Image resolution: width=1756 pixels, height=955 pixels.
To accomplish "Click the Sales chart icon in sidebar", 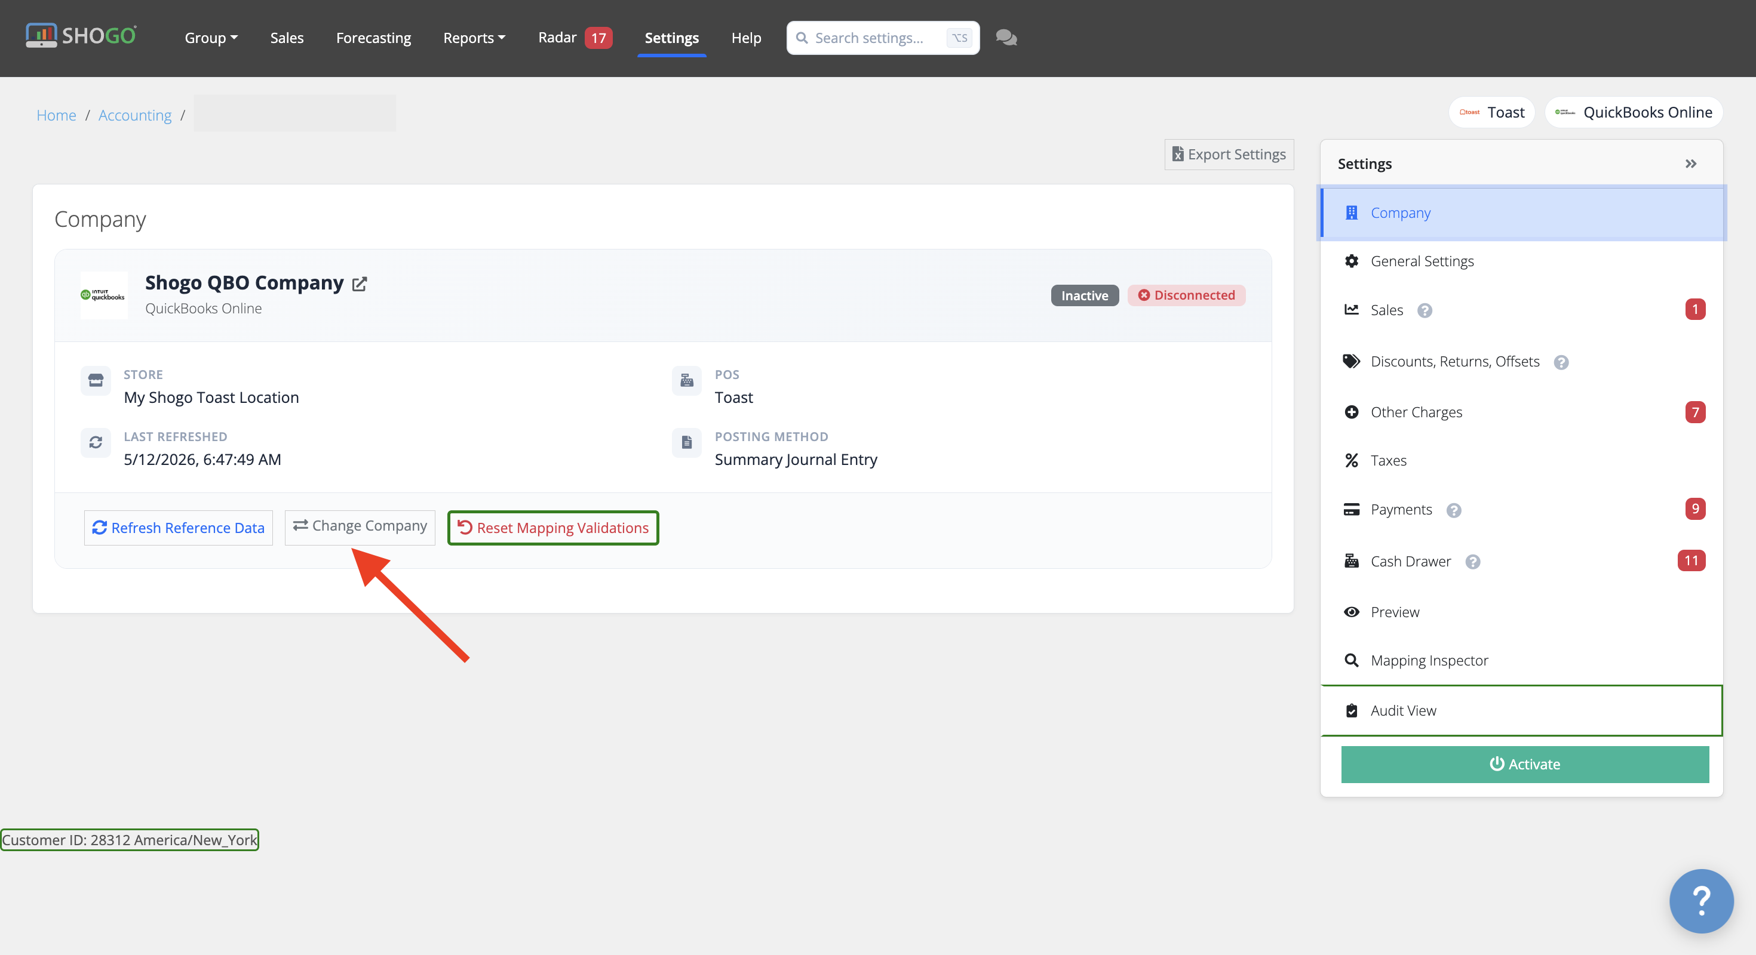I will pyautogui.click(x=1351, y=309).
